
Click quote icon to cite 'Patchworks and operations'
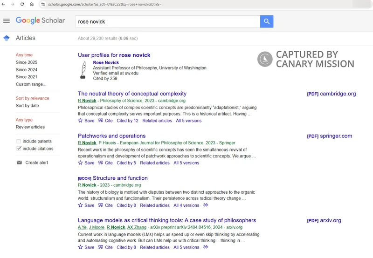tap(101, 163)
